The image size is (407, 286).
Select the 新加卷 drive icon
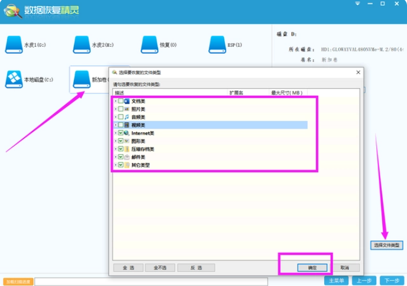(82, 79)
